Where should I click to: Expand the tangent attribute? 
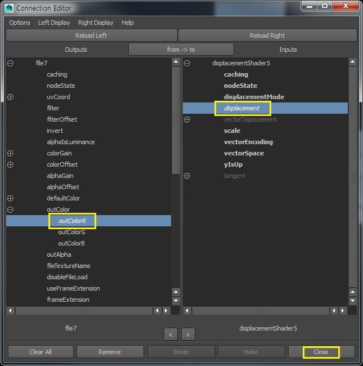point(187,176)
